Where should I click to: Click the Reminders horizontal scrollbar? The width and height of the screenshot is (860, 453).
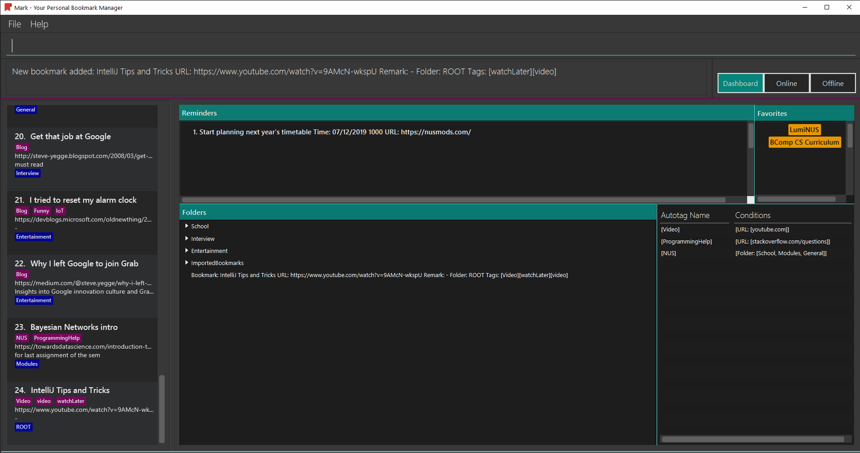point(453,200)
